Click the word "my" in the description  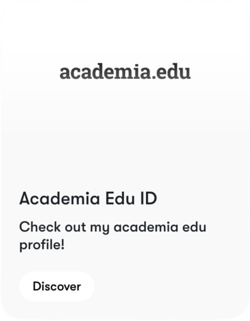click(x=99, y=228)
